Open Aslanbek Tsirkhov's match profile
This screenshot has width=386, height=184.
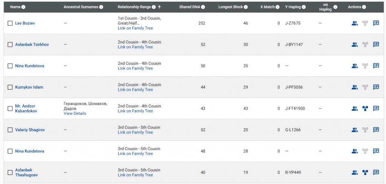pyautogui.click(x=32, y=44)
